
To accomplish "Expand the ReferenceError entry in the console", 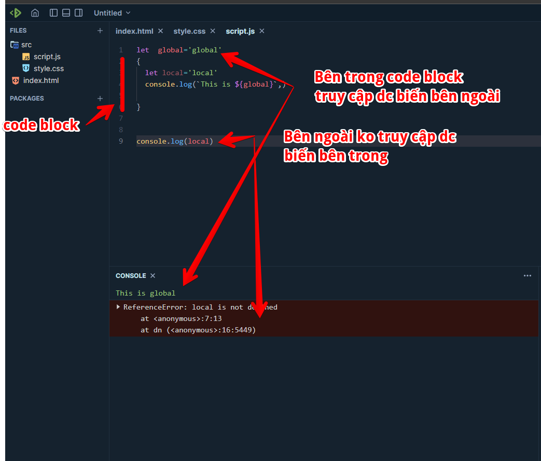I will tap(119, 307).
